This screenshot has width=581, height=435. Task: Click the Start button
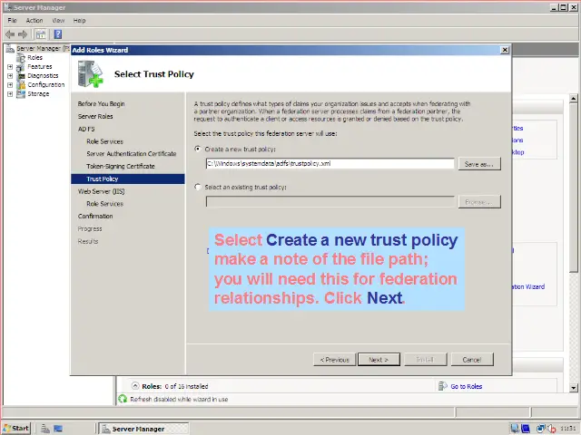point(16,429)
